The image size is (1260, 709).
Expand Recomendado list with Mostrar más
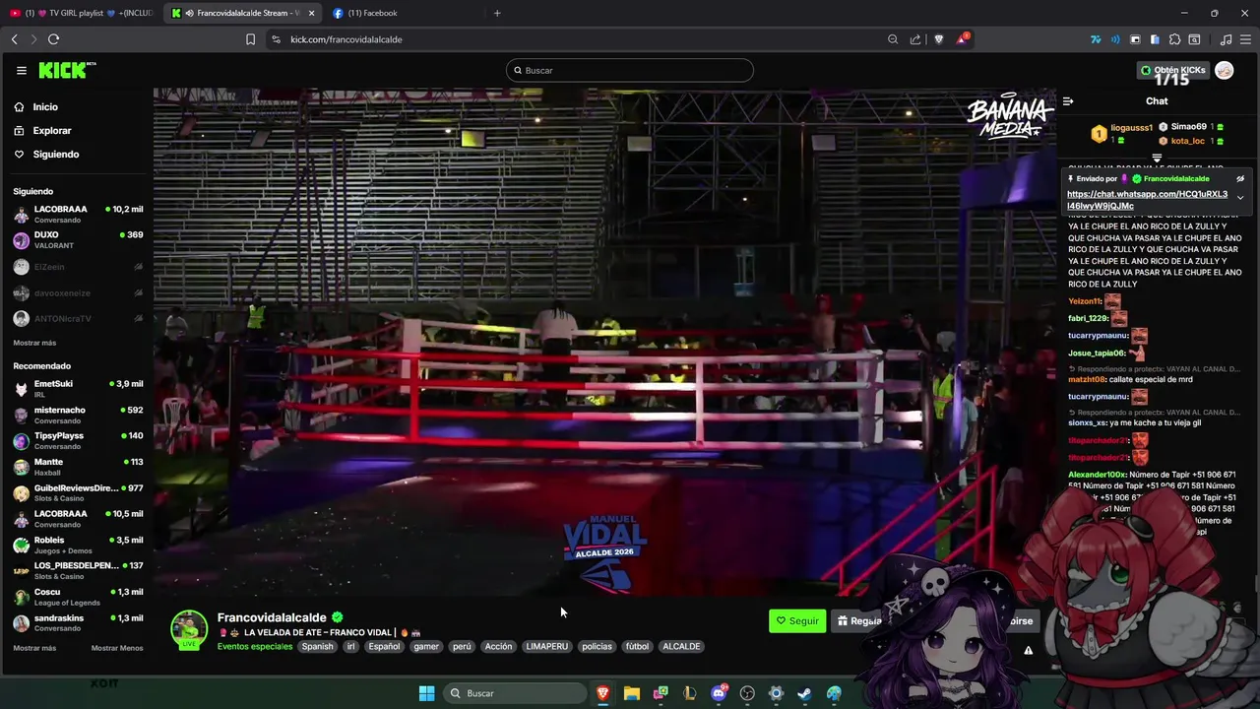tap(34, 648)
